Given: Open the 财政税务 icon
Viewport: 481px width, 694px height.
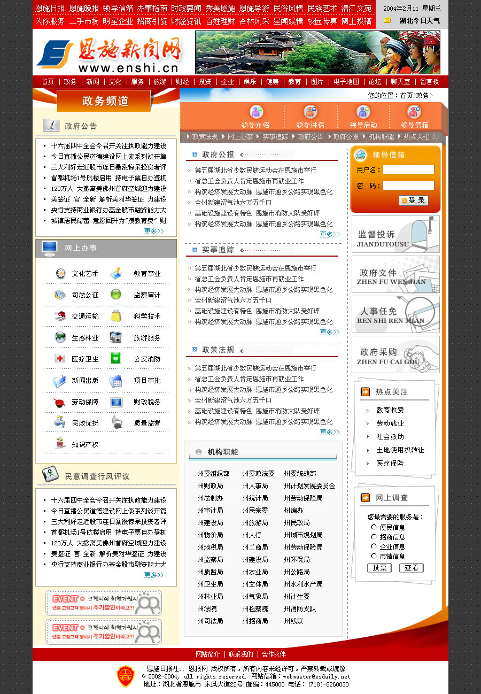Looking at the screenshot, I should click(x=116, y=402).
